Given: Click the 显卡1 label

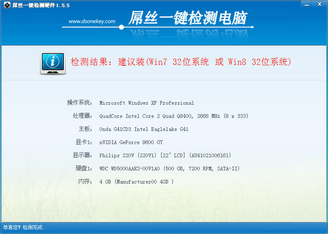Looking at the screenshot, I should coord(84,142).
